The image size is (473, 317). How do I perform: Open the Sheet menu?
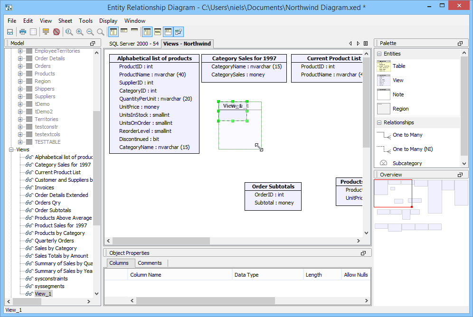tap(65, 21)
